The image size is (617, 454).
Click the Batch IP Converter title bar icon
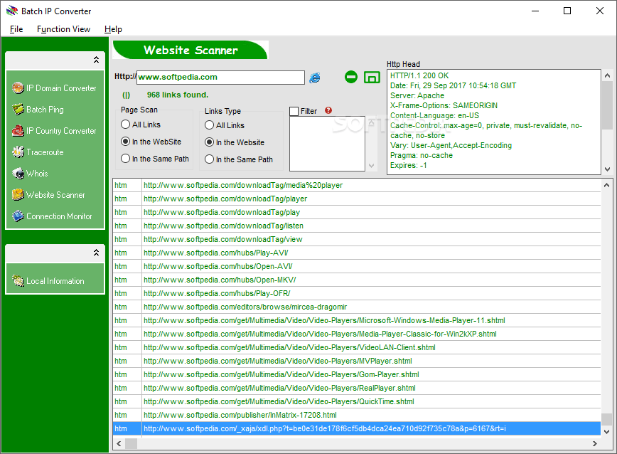tap(12, 11)
